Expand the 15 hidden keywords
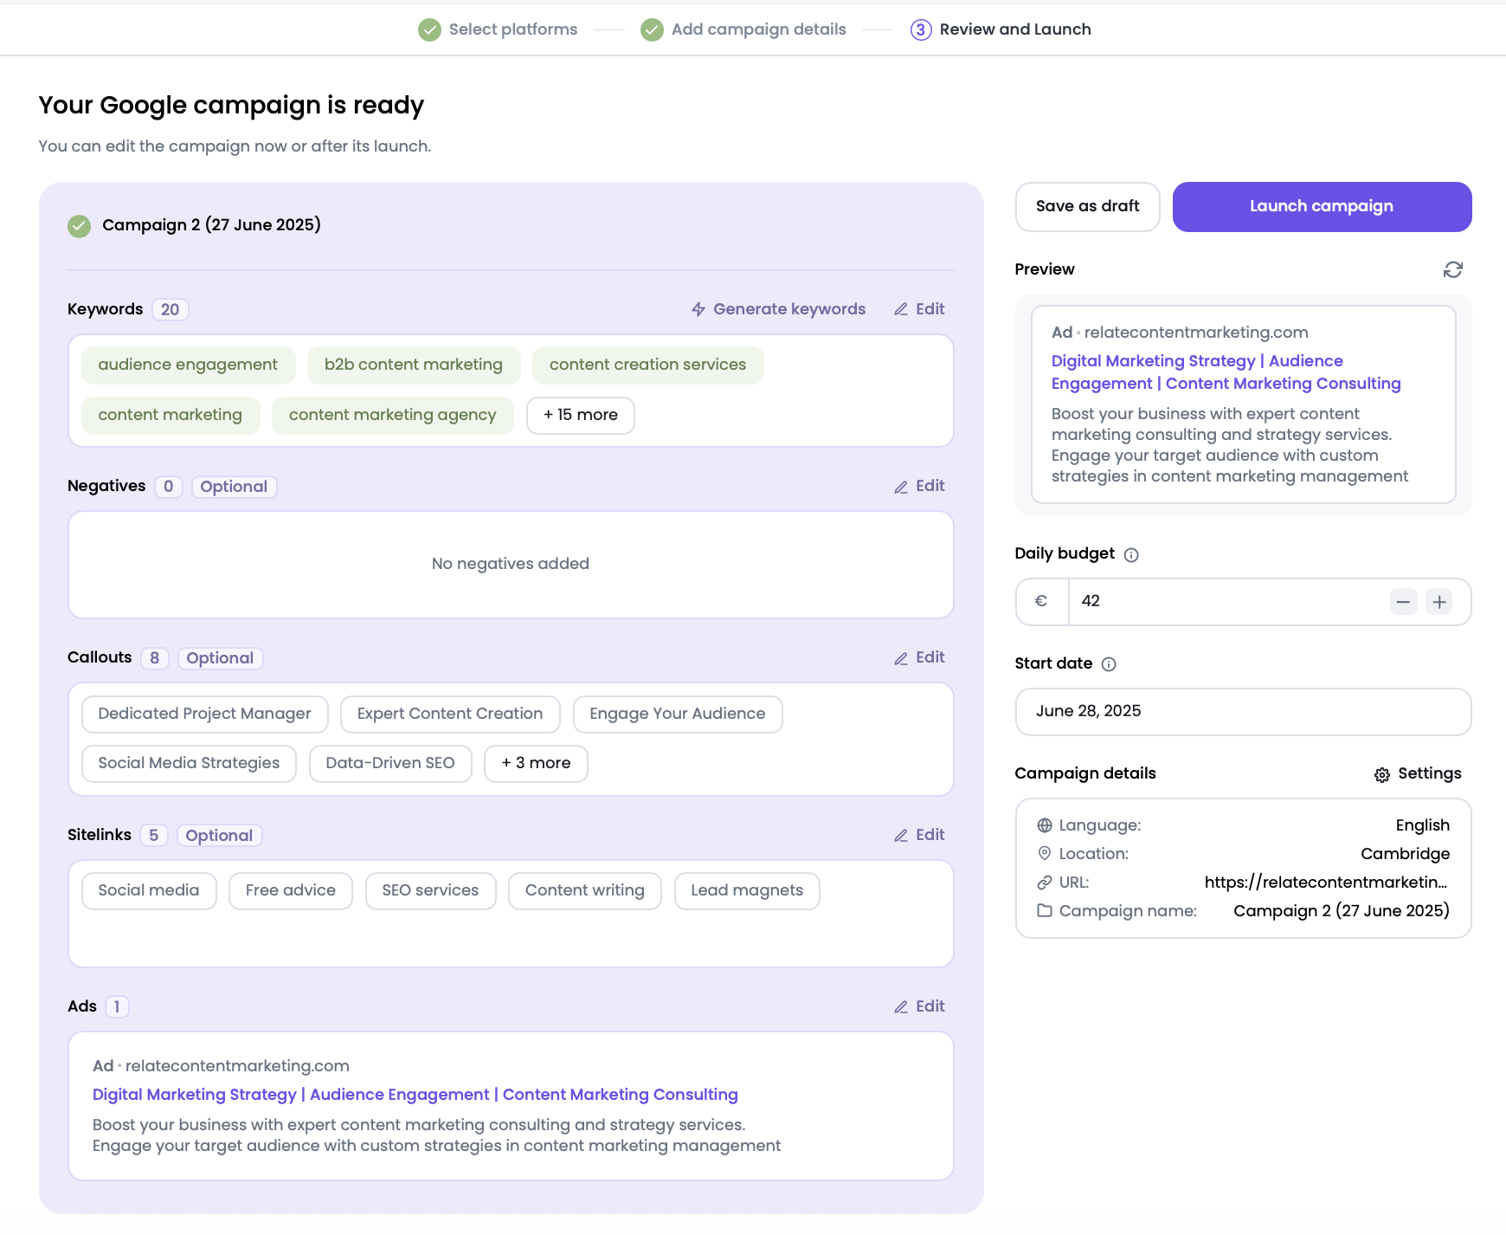This screenshot has width=1506, height=1235. (x=580, y=415)
